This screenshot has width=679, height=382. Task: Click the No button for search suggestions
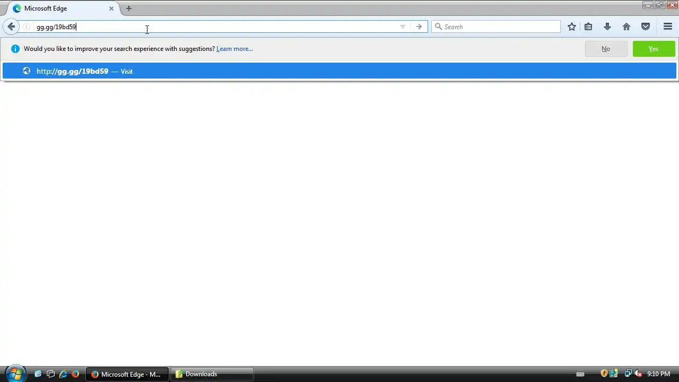tap(606, 49)
